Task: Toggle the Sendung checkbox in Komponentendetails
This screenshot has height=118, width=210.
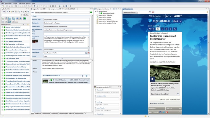Action: pos(96,102)
